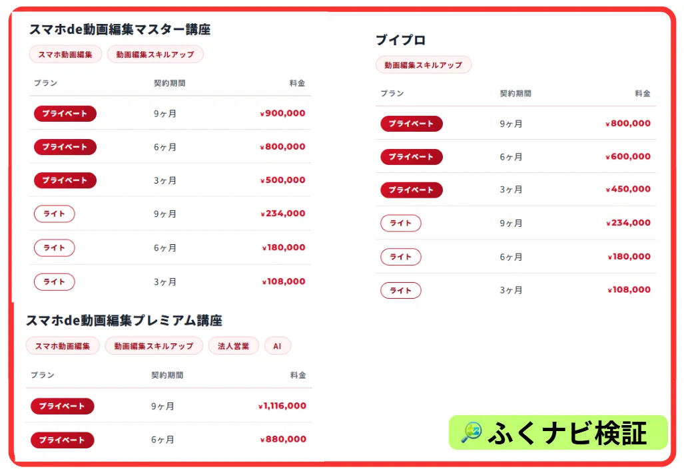Select プライベート badge in ¥450,000 row

412,190
